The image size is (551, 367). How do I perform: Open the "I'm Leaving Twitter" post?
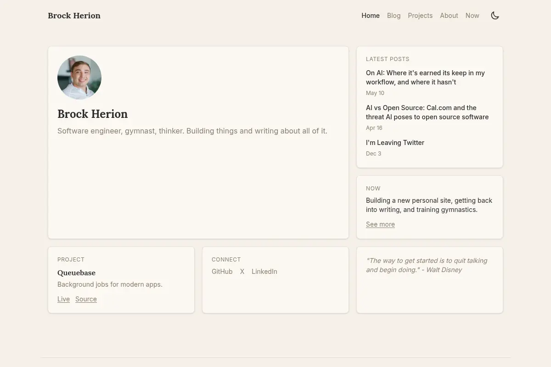coord(395,143)
